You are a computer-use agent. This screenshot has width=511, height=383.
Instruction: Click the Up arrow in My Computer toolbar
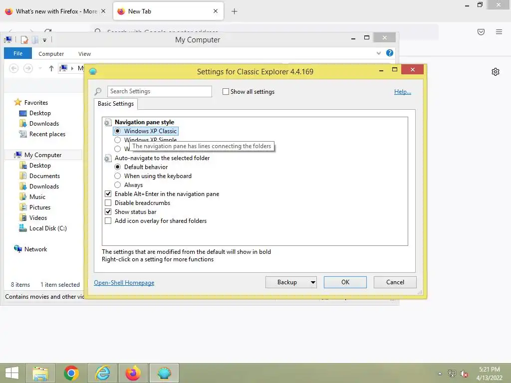[x=51, y=68]
